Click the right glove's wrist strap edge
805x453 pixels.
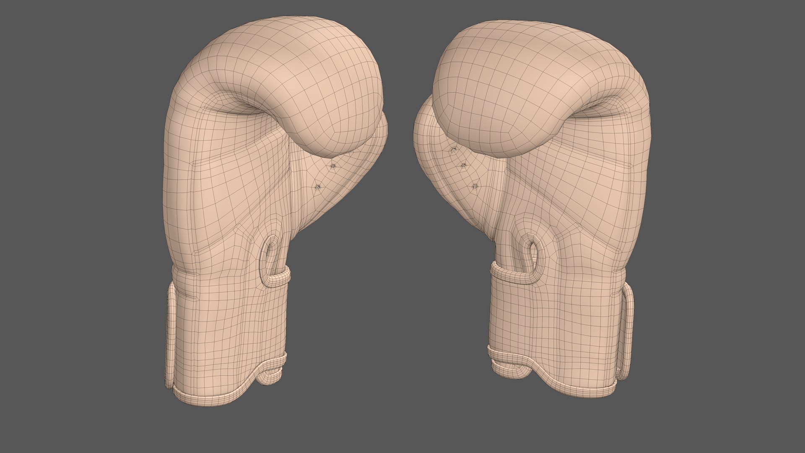628,331
